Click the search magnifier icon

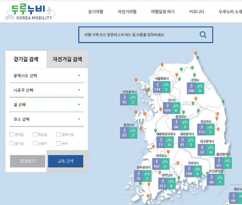pyautogui.click(x=203, y=35)
